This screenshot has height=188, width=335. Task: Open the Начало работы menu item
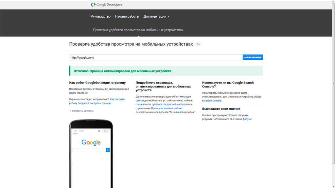pos(127,16)
